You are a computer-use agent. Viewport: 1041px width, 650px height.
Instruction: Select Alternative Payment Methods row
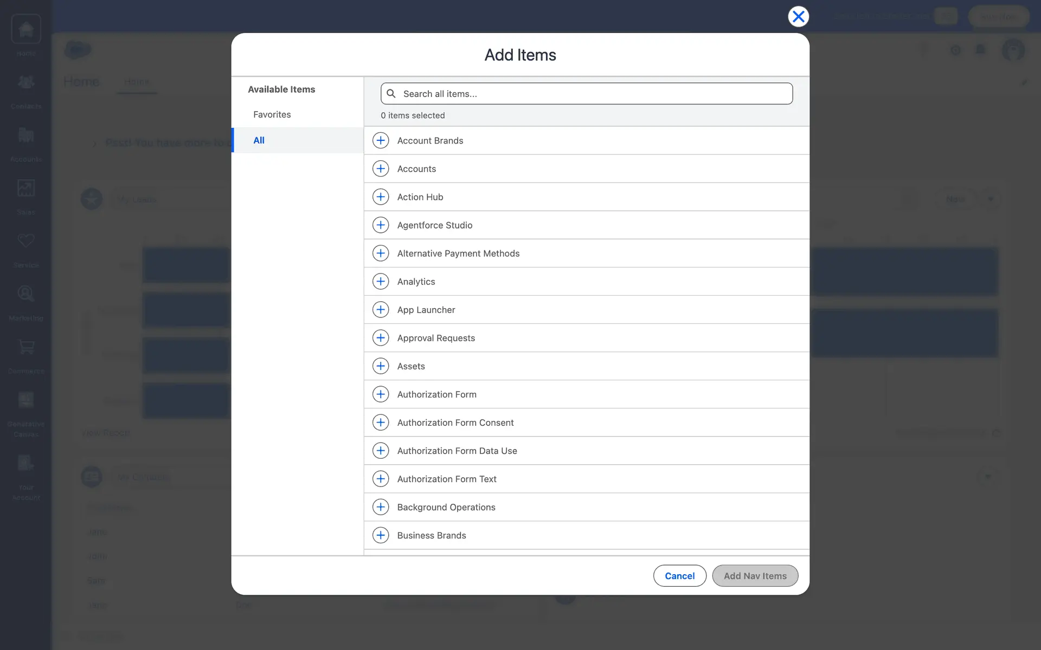point(458,253)
